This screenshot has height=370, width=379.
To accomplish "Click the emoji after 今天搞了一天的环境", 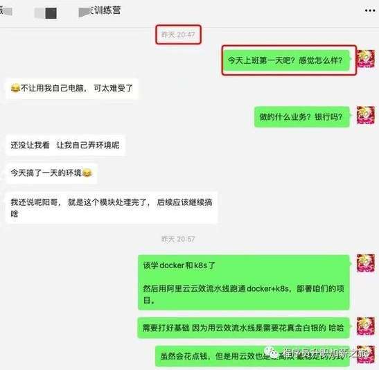I will tap(87, 173).
